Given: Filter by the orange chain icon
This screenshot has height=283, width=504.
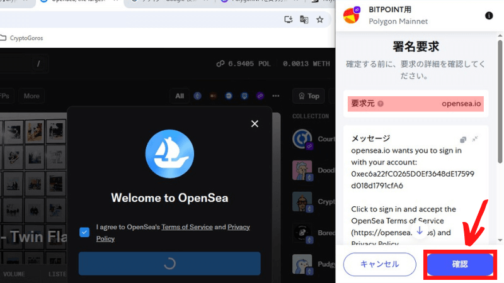Looking at the screenshot, I should pyautogui.click(x=213, y=96).
